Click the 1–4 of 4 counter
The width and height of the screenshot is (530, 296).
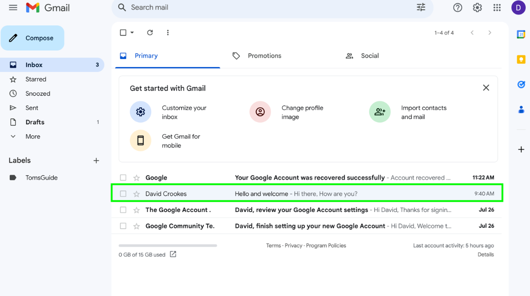tap(444, 33)
